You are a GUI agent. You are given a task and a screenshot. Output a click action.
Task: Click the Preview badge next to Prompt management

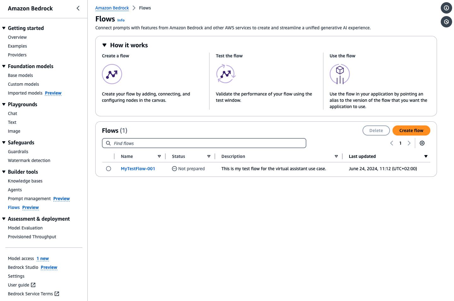coord(62,199)
